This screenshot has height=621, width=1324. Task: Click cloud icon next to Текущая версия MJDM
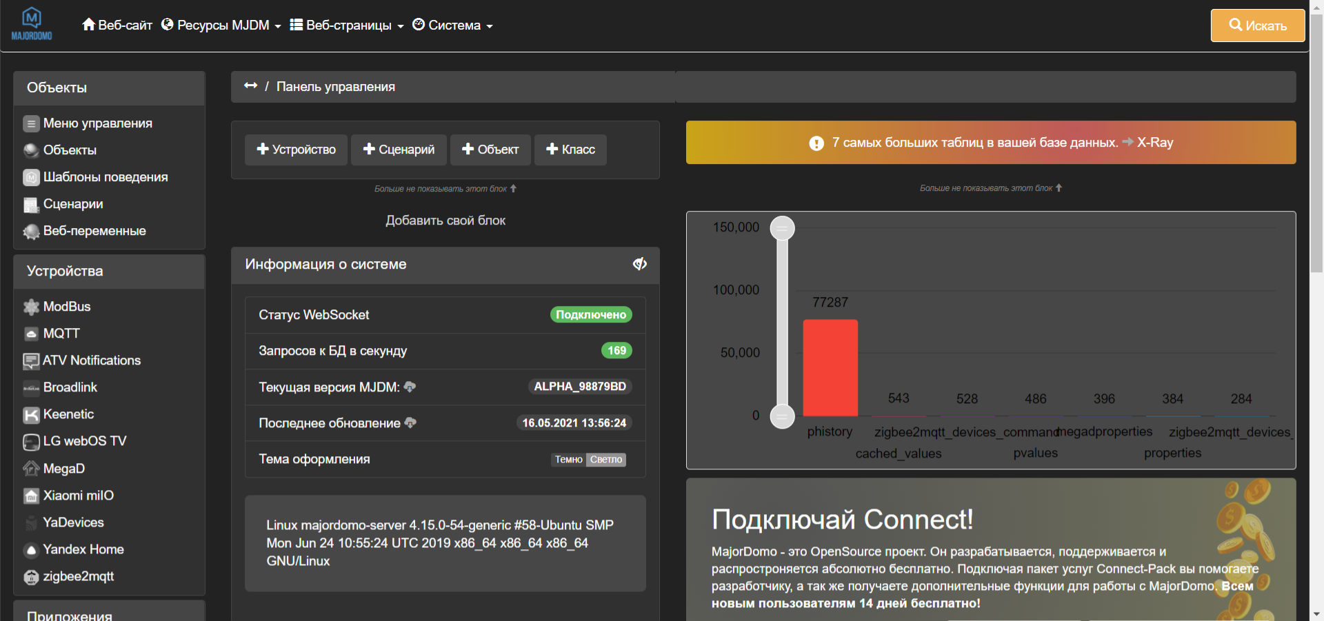coord(410,387)
